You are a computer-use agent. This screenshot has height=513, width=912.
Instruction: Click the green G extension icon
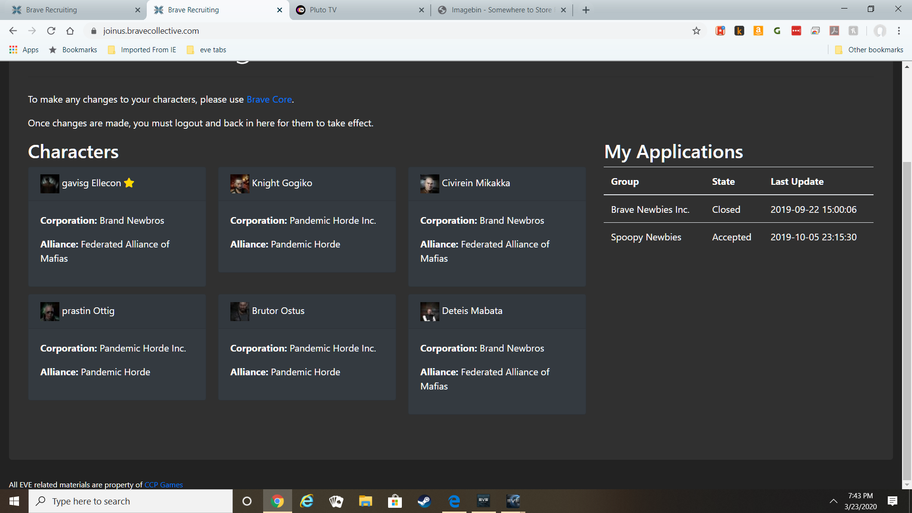(777, 31)
